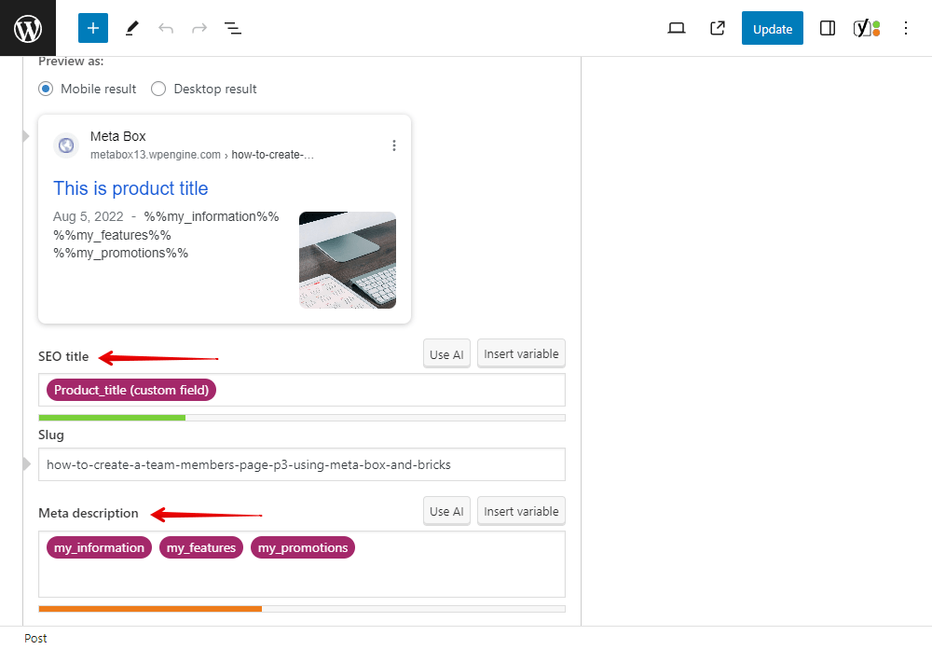932x649 pixels.
Task: Open the block inserter
Action: (x=92, y=28)
